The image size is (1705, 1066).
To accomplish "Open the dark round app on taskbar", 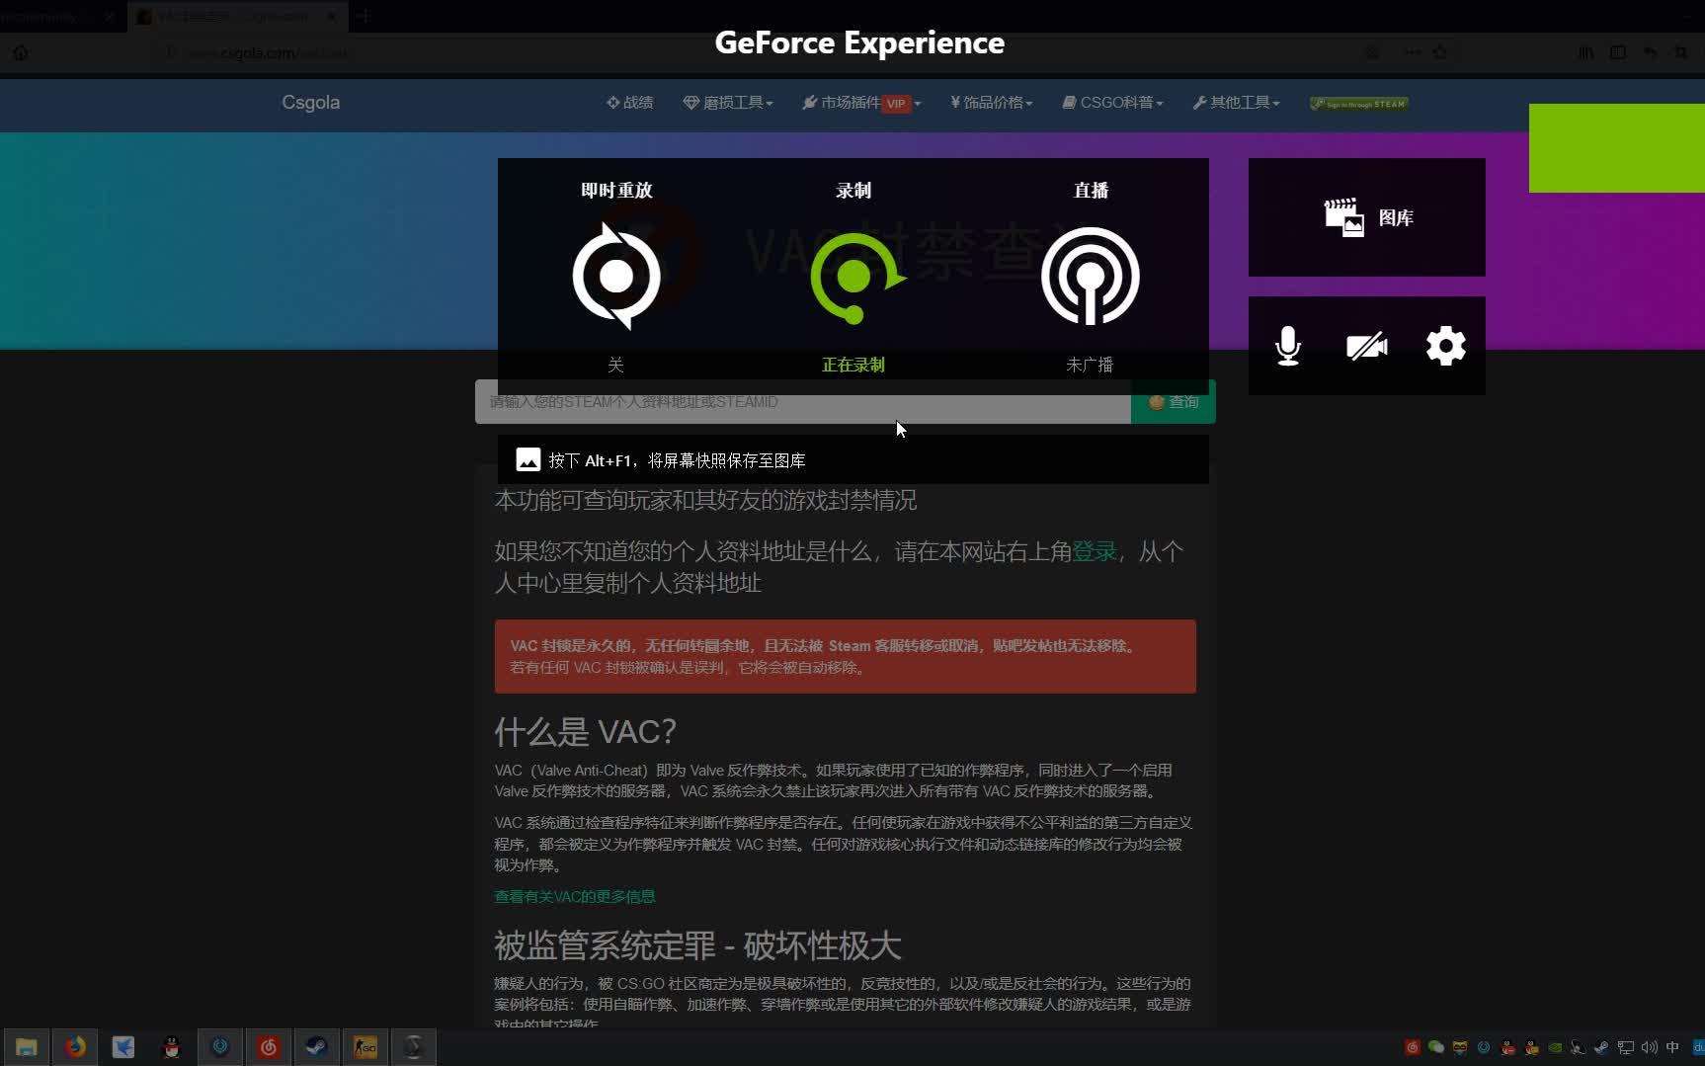I will [x=414, y=1047].
